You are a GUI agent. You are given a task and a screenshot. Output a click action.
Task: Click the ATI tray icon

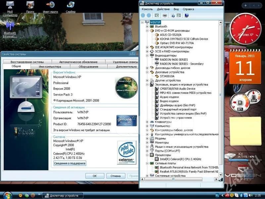coord(227,195)
